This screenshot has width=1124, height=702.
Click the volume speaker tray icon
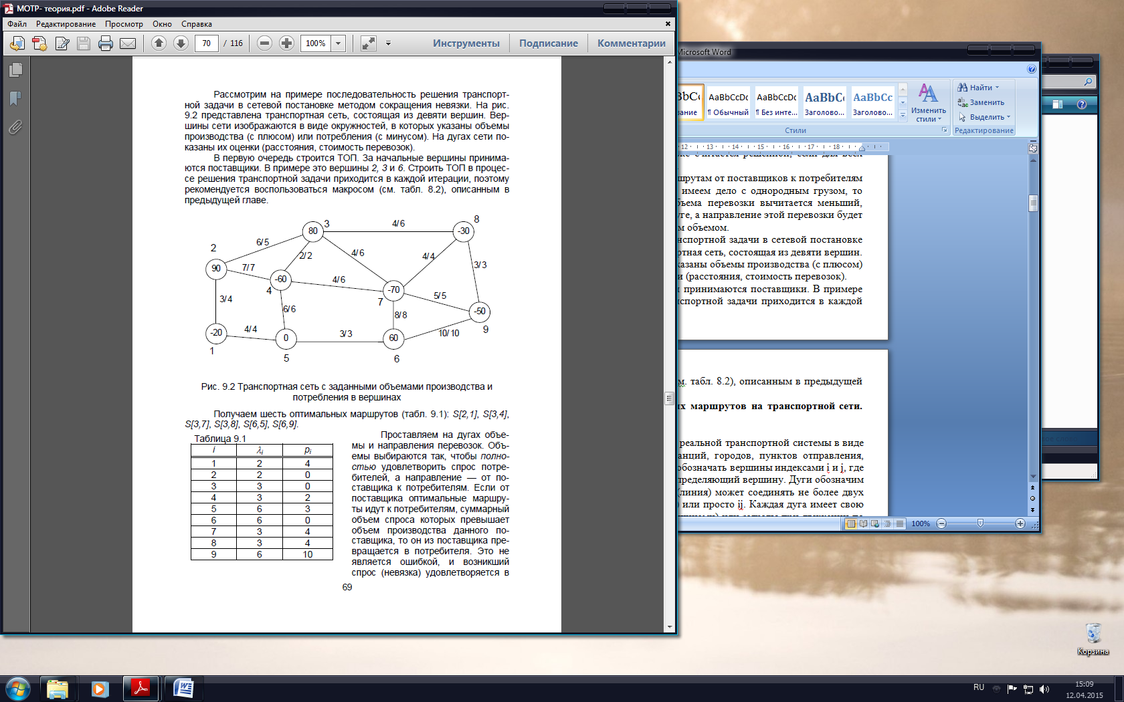tap(1044, 689)
